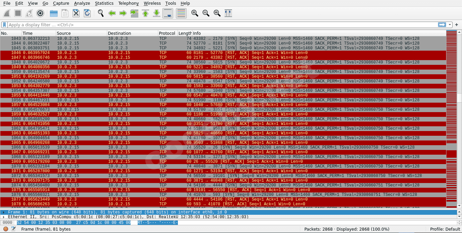Image resolution: width=462 pixels, height=233 pixels.
Task: Open the find packet search tool
Action: [100, 13]
